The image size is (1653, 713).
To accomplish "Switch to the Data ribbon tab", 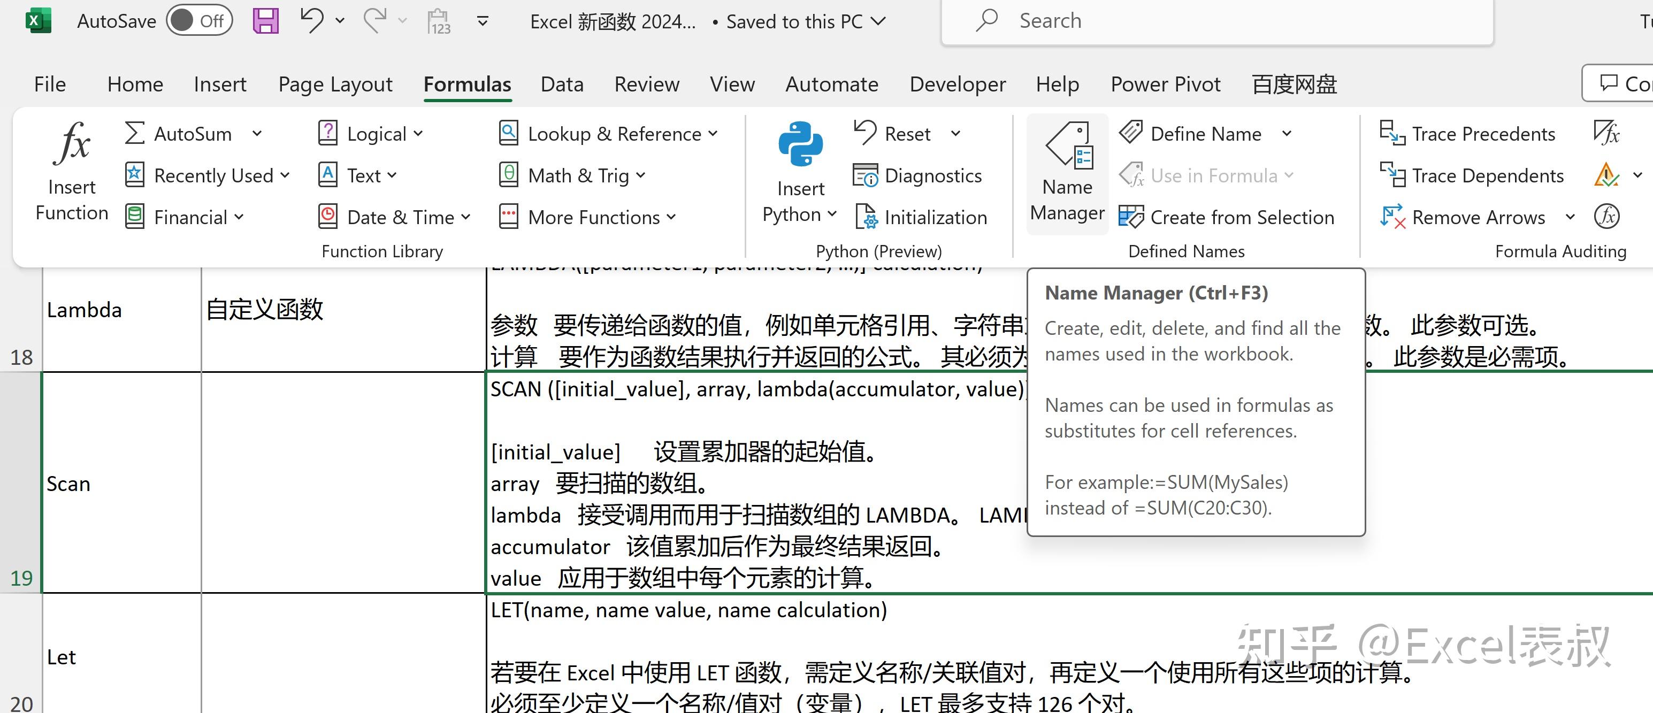I will point(562,84).
